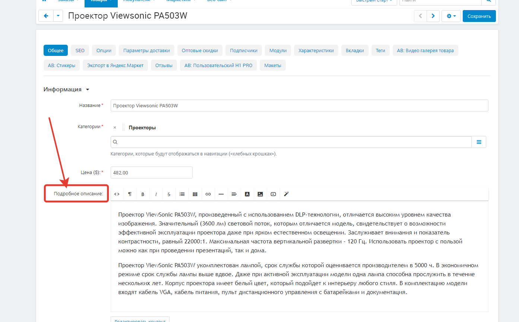519x322 pixels.
Task: Open the Отзывы tab
Action: (x=164, y=66)
